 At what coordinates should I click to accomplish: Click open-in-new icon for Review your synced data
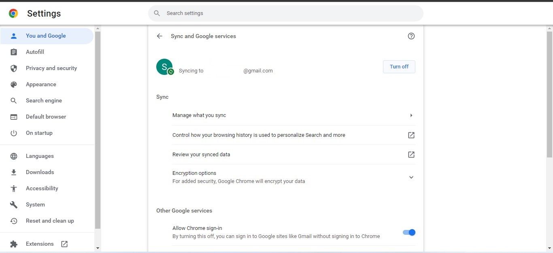coord(411,155)
